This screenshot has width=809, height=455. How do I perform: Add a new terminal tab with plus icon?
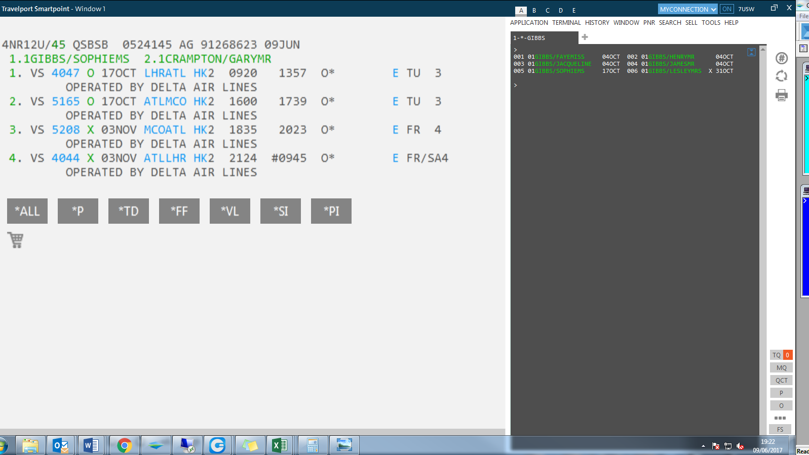tap(585, 37)
